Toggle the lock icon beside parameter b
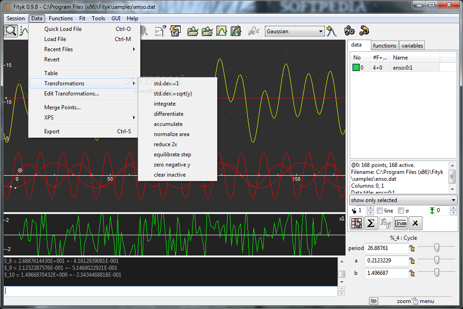Screen dimensions: 463x309 [412, 273]
